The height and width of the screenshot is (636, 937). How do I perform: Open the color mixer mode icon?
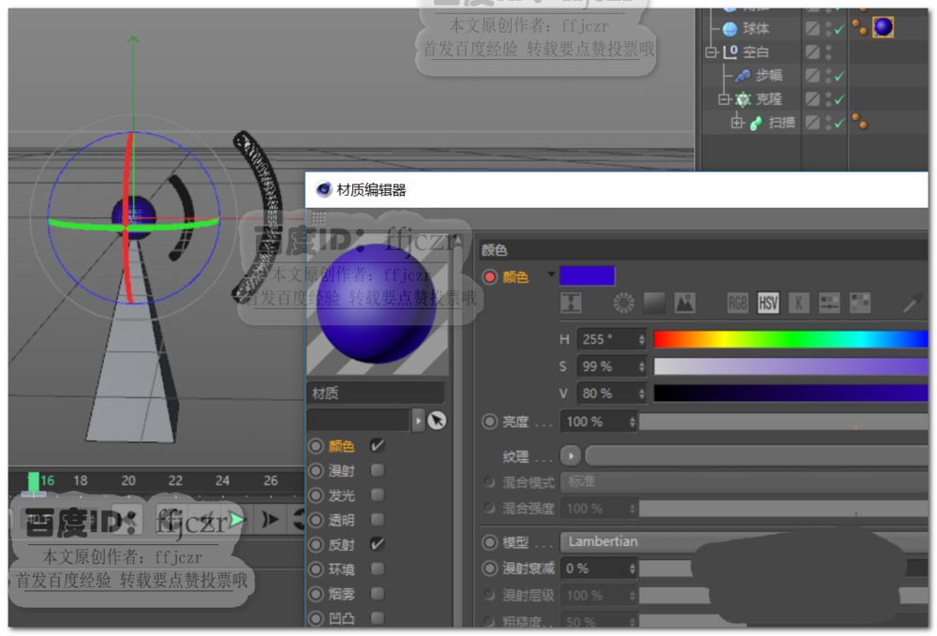[x=829, y=303]
